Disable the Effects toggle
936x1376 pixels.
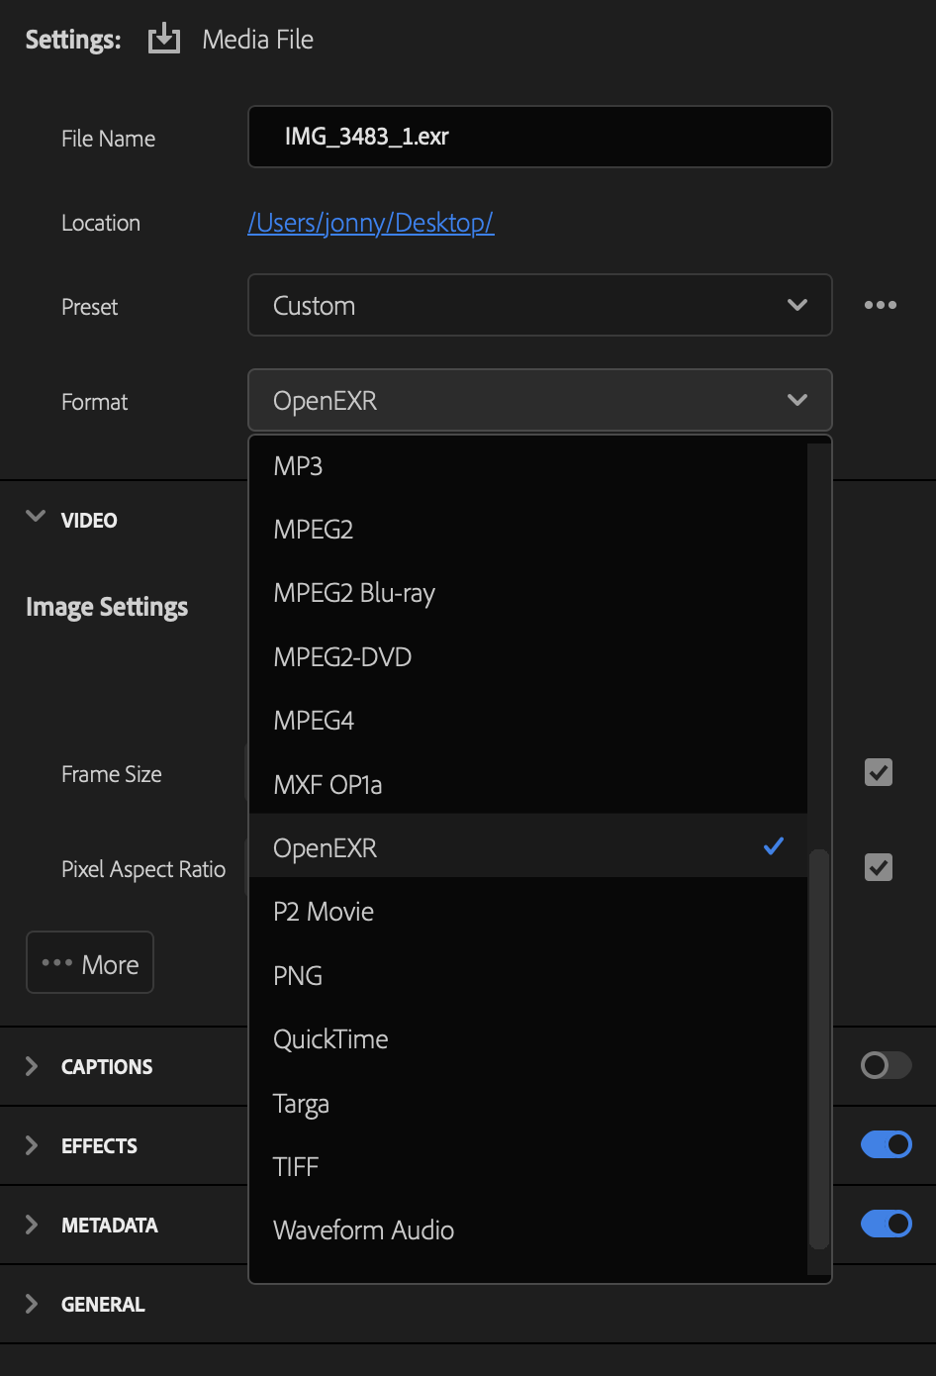886,1144
